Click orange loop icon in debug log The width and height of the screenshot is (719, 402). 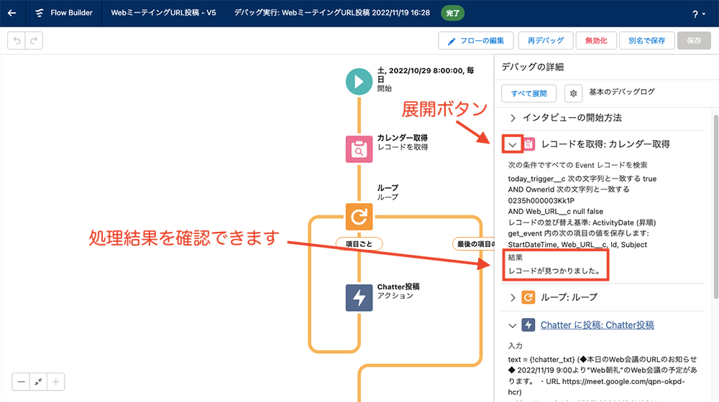click(528, 298)
